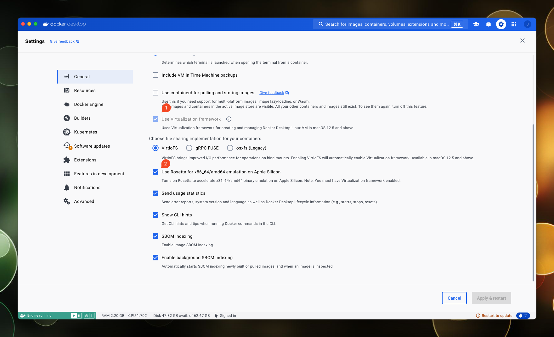The image size is (554, 337).
Task: Disable Send usage statistics
Action: tap(155, 193)
